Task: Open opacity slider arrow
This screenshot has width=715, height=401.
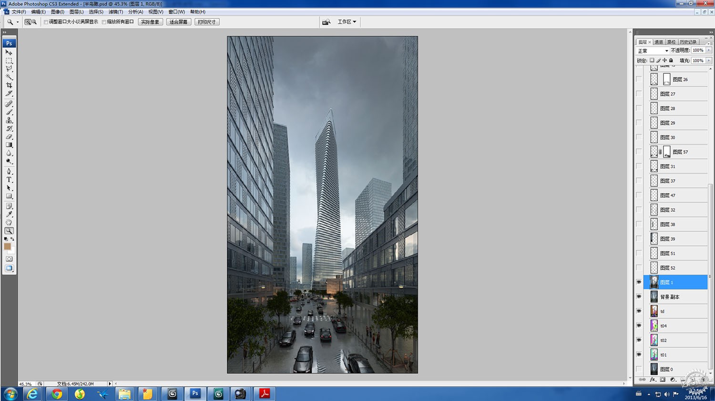Action: [x=709, y=50]
